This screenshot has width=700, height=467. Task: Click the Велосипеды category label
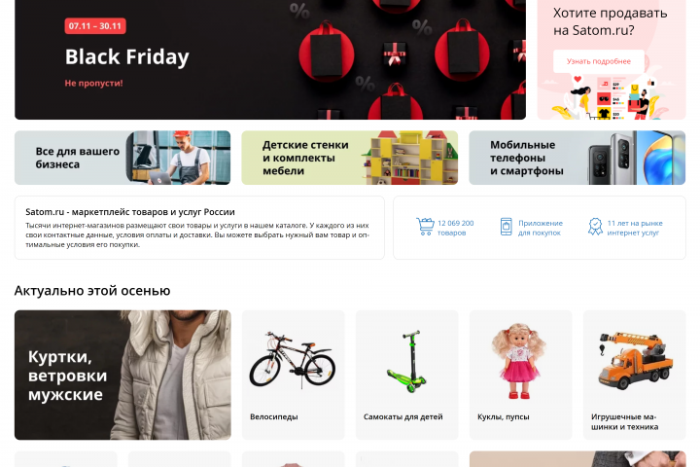click(x=273, y=416)
